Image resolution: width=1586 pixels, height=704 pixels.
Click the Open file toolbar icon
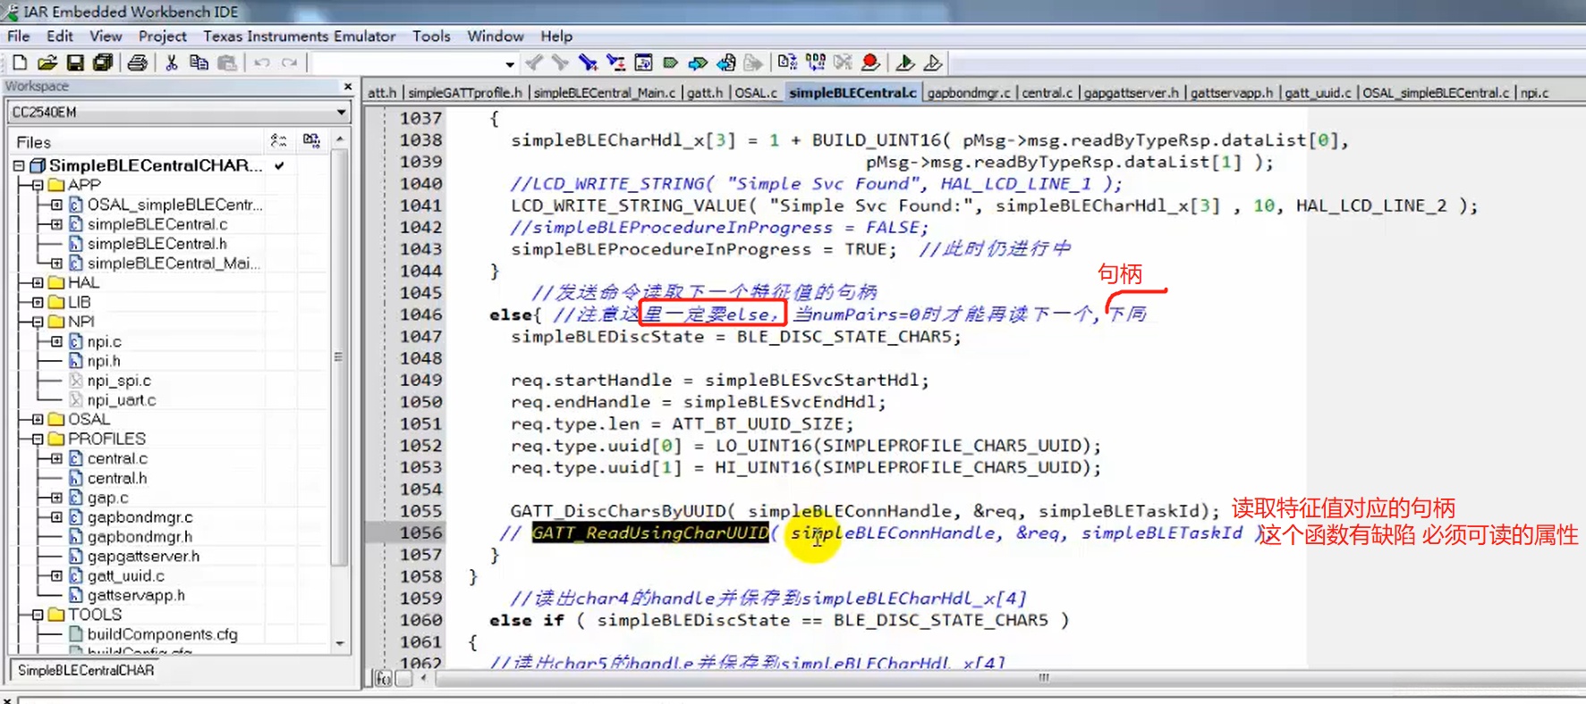click(x=47, y=63)
